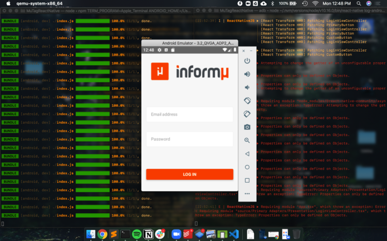Screen dimensions: 387x241
Task: Launch Google Chrome from the dock
Action: coord(102,234)
